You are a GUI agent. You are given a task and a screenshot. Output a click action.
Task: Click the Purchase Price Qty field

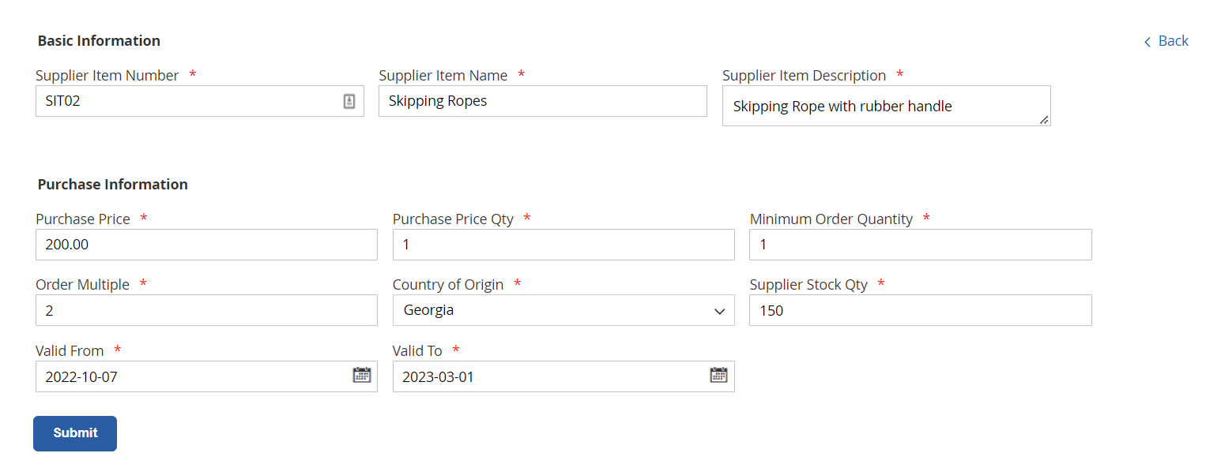563,245
